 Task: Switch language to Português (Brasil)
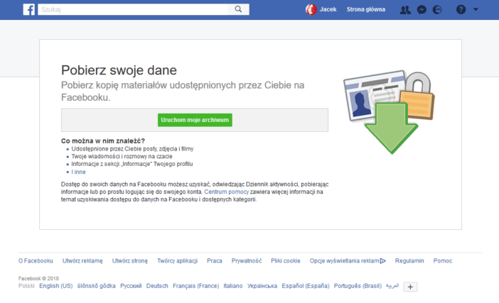click(x=358, y=286)
